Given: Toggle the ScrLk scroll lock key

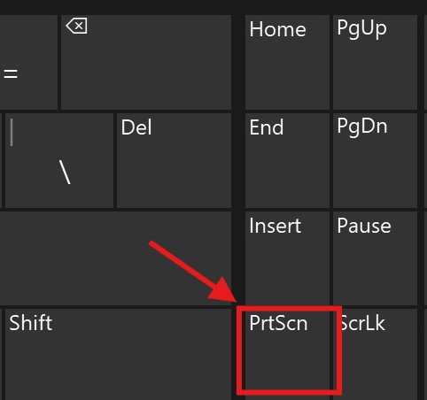Looking at the screenshot, I should coord(375,354).
